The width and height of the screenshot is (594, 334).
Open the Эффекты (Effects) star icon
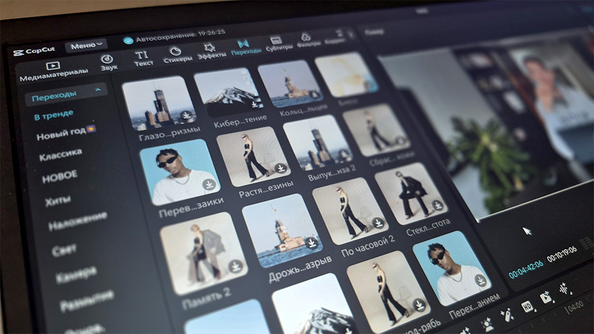209,47
